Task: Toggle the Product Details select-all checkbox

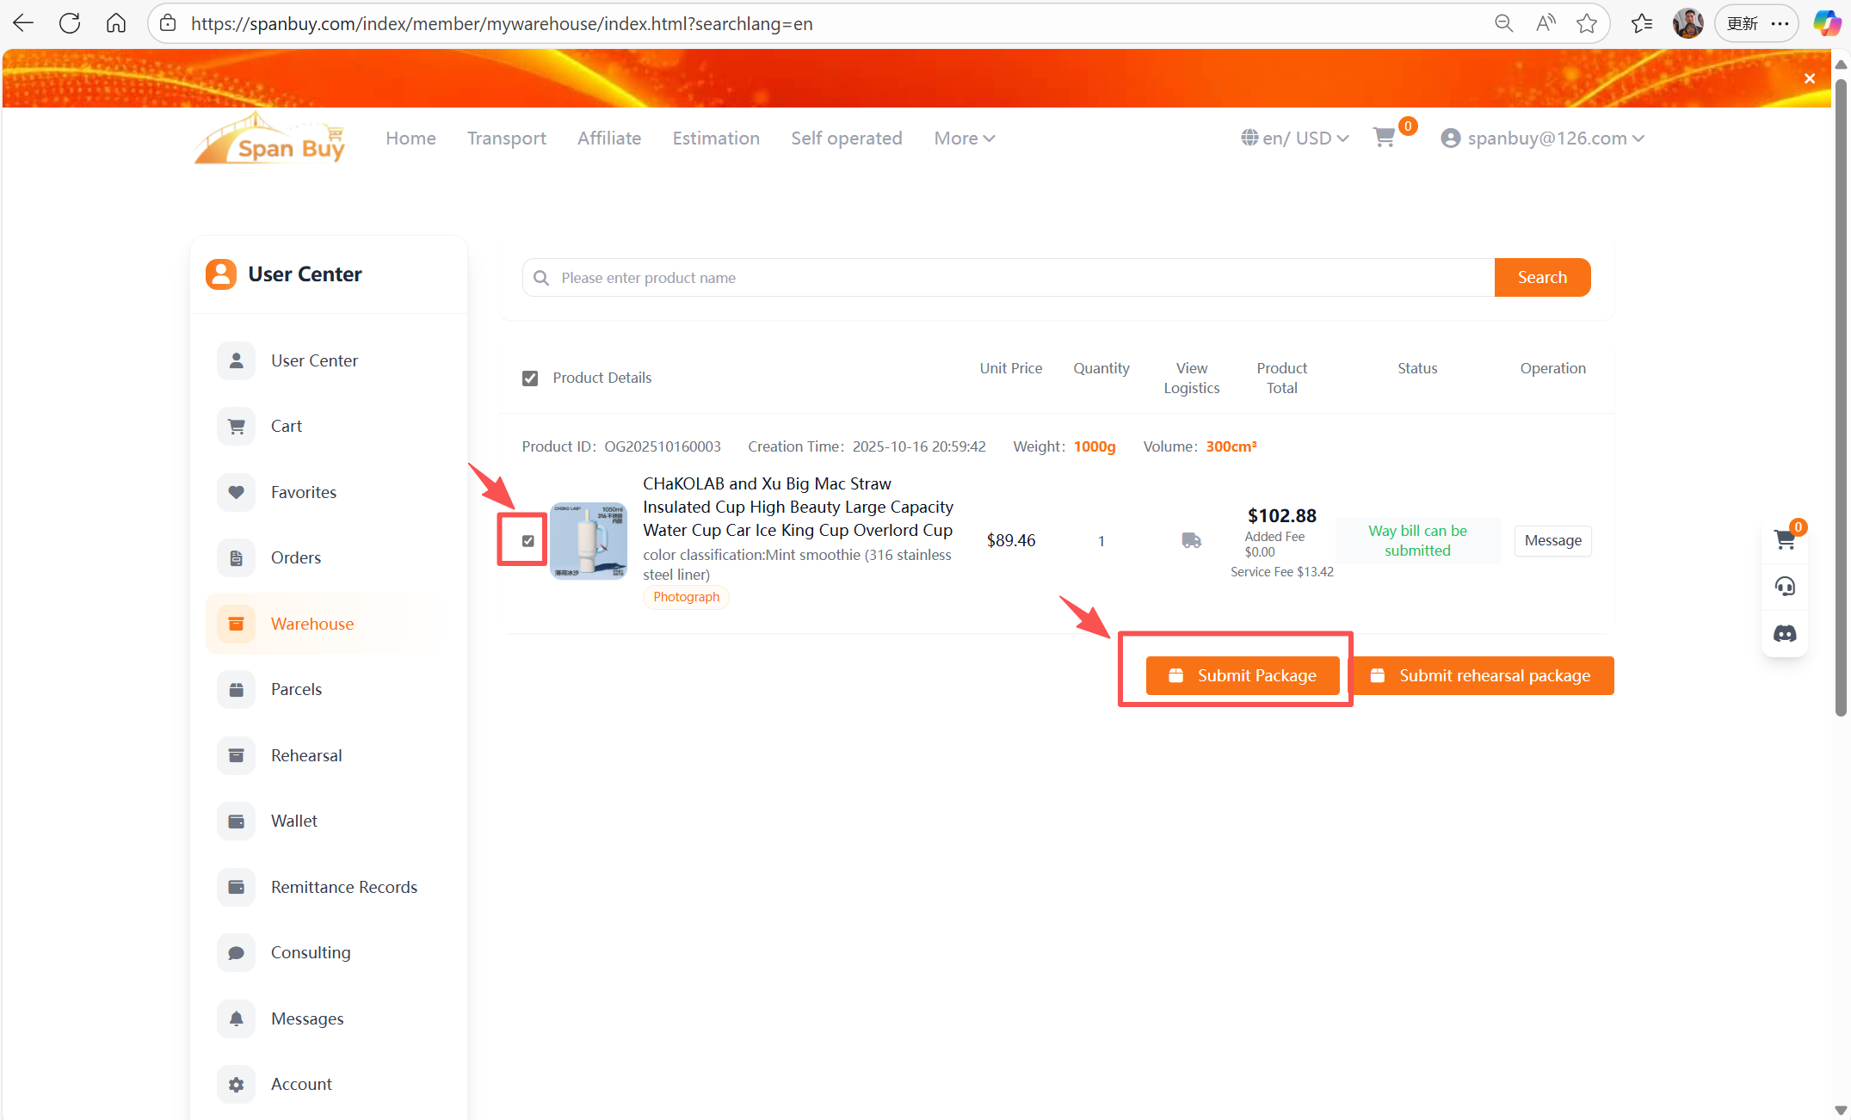Action: pyautogui.click(x=530, y=378)
